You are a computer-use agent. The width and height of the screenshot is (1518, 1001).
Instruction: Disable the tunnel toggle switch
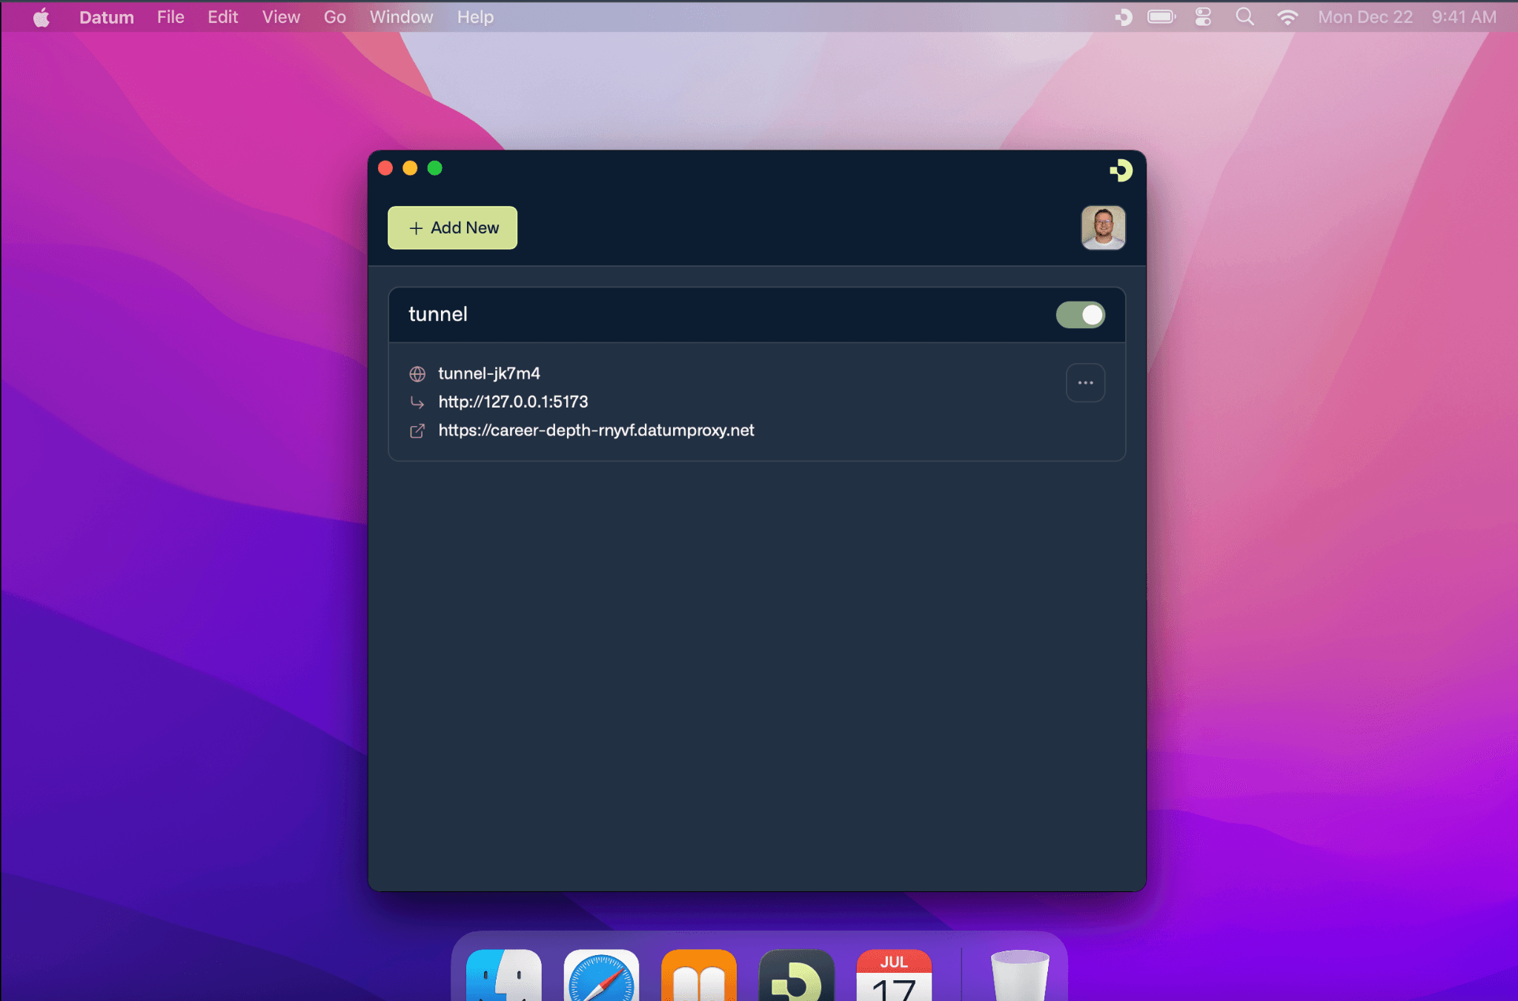(x=1080, y=315)
